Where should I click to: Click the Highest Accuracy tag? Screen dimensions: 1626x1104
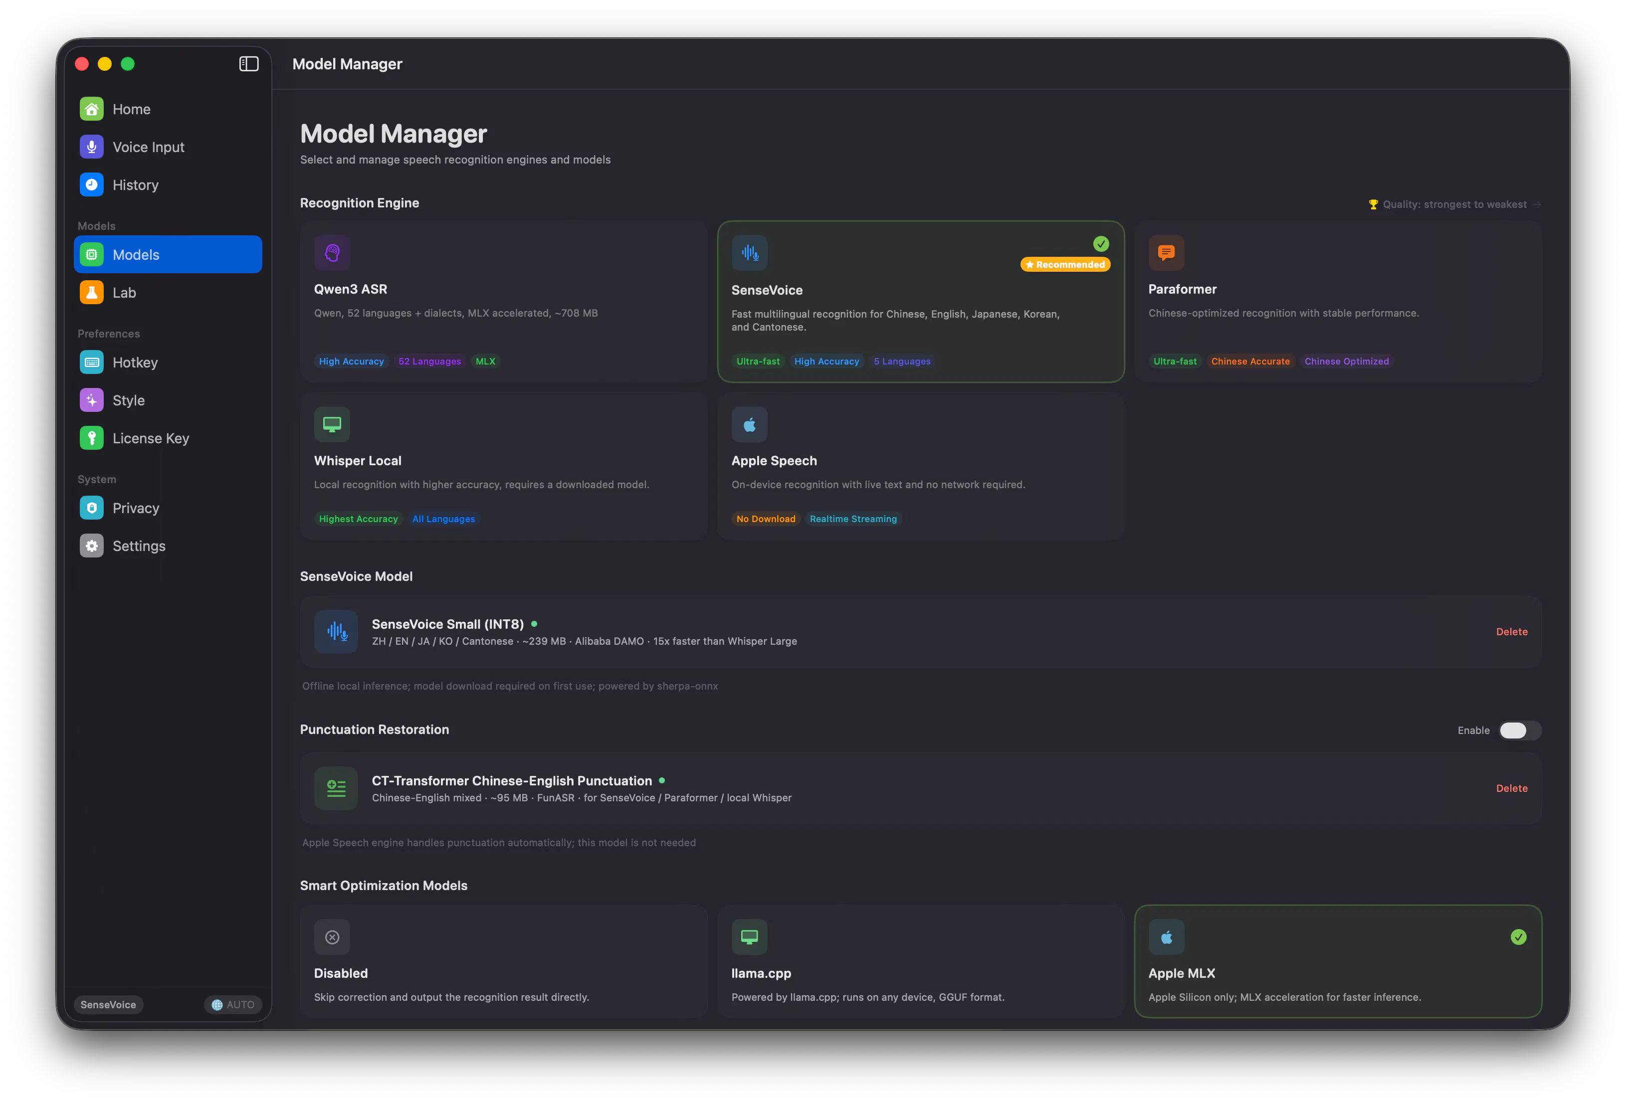(x=358, y=519)
